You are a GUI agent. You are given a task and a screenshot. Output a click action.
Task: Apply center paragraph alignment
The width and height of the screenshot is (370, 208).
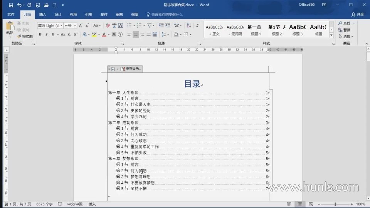tap(136, 34)
